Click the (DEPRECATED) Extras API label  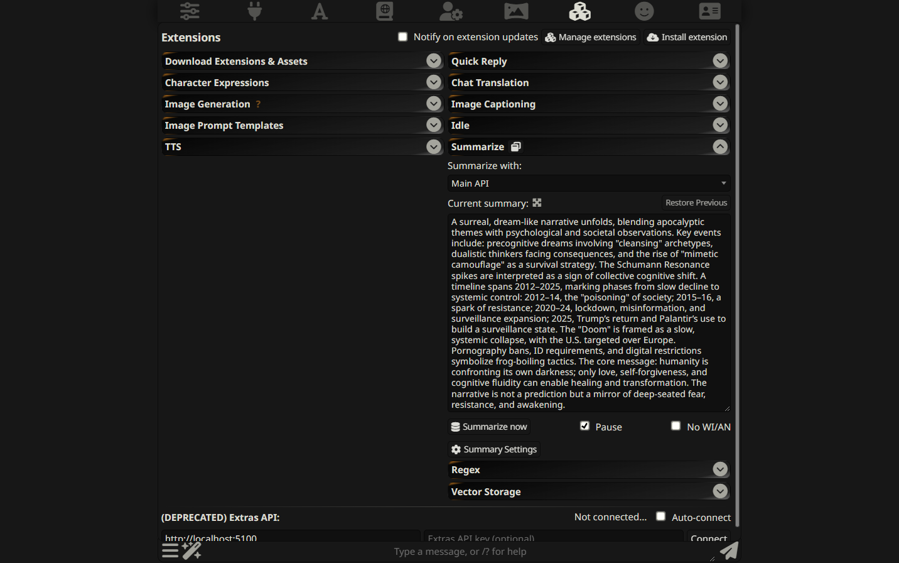[220, 518]
